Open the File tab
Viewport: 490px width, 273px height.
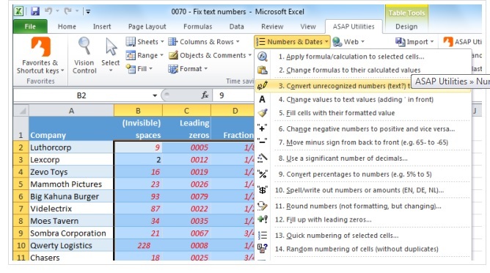pos(30,26)
